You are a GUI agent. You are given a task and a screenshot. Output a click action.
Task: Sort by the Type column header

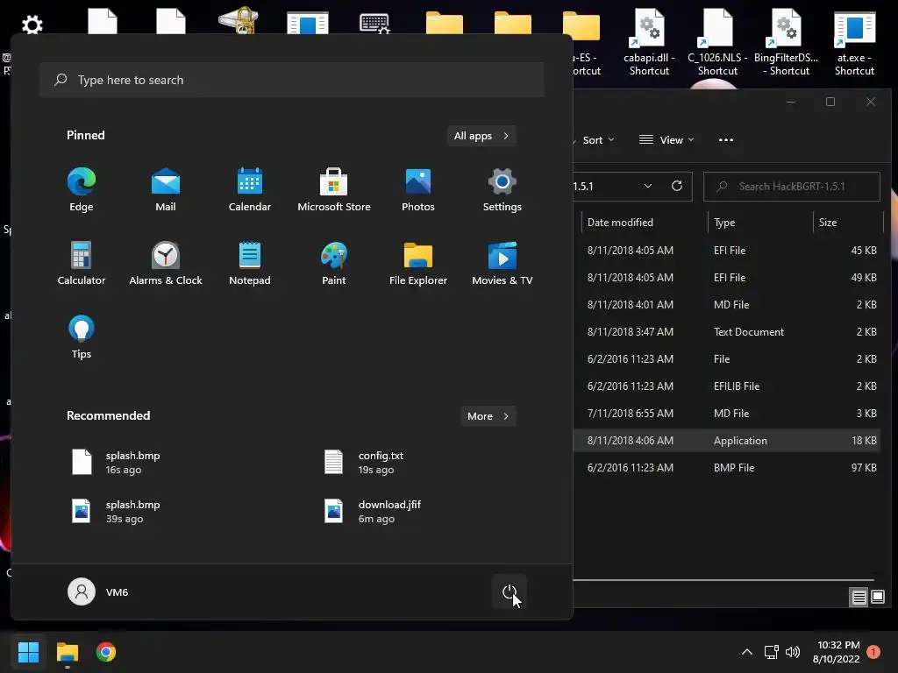click(760, 222)
